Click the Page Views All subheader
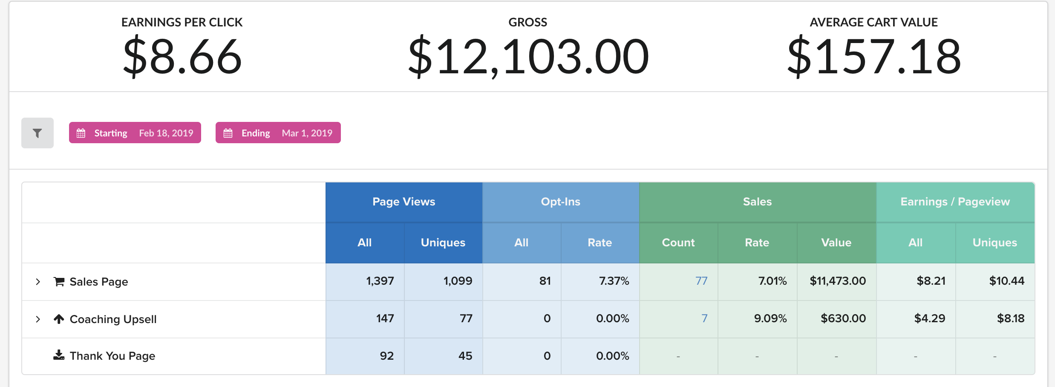 click(x=365, y=243)
